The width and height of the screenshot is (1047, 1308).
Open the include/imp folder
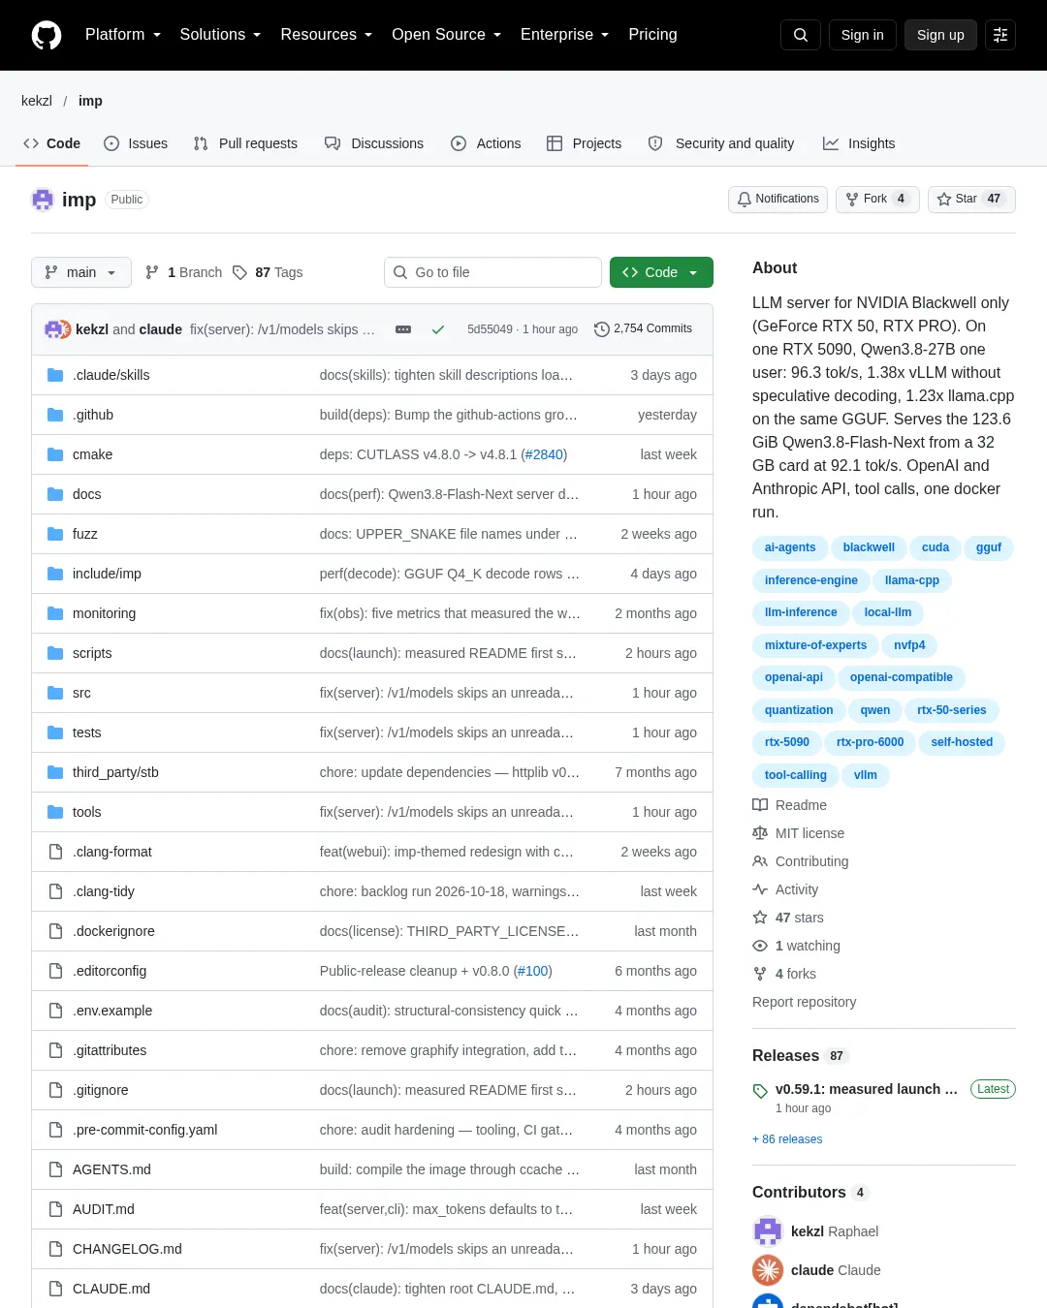pos(107,574)
